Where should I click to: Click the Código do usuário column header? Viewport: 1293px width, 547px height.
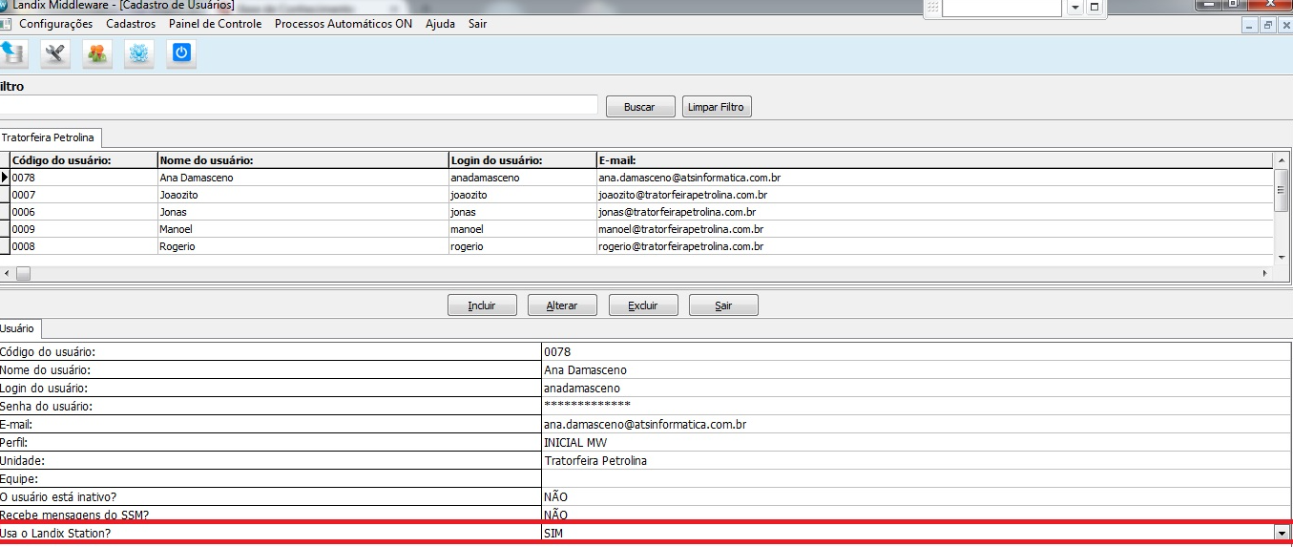84,160
